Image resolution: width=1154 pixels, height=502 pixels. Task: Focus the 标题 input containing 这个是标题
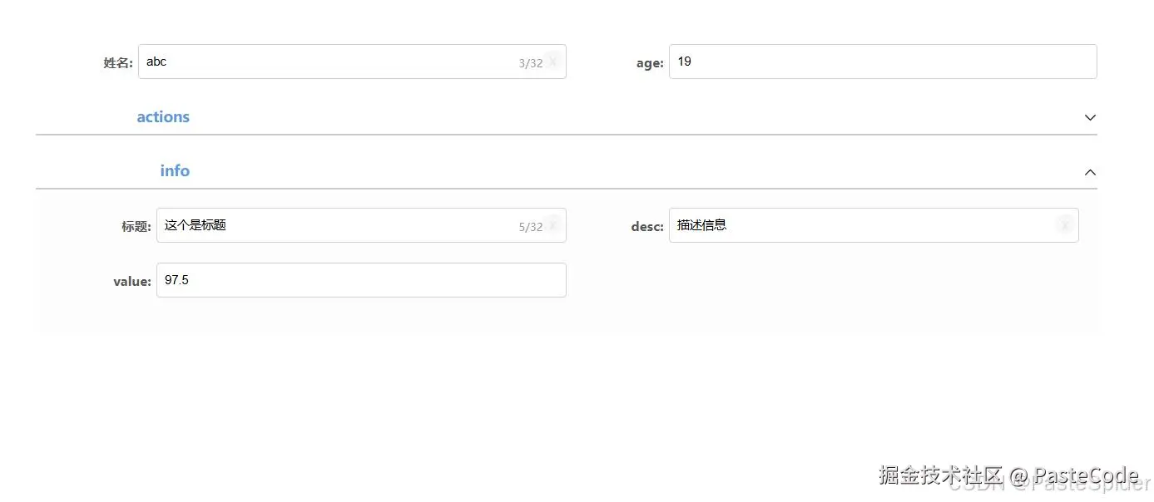click(361, 225)
